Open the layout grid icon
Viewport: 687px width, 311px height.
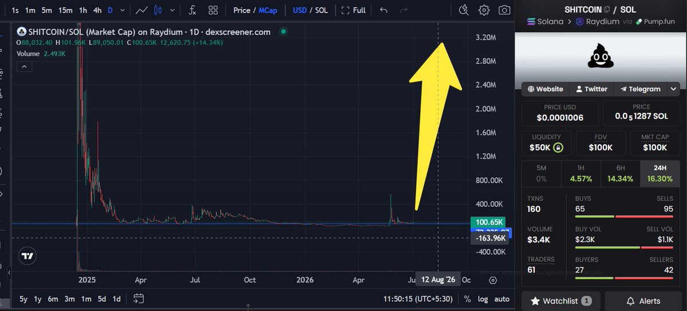(213, 10)
